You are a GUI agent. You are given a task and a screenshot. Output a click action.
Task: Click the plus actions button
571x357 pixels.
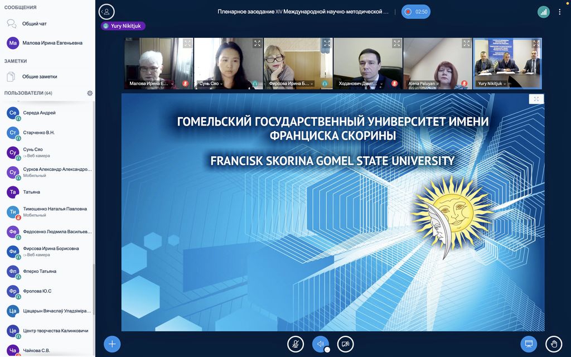(x=112, y=344)
